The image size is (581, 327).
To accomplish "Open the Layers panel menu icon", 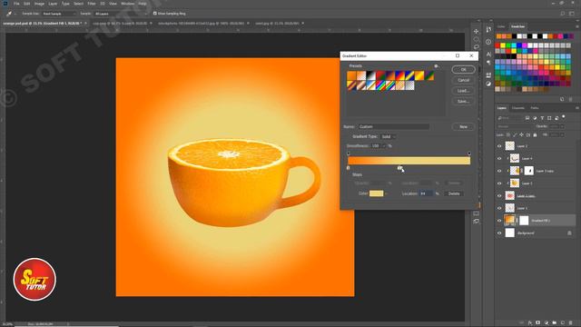I will pyautogui.click(x=577, y=108).
